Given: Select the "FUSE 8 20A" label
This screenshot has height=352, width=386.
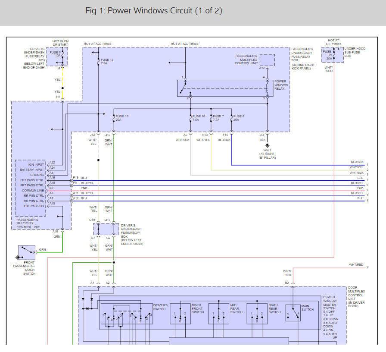Looking at the screenshot, I should click(239, 118).
